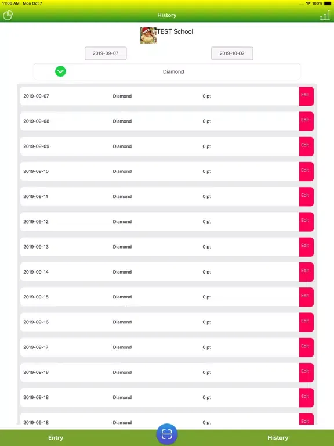Select the 2019-09-09 history row
This screenshot has width=334, height=446.
point(159,146)
